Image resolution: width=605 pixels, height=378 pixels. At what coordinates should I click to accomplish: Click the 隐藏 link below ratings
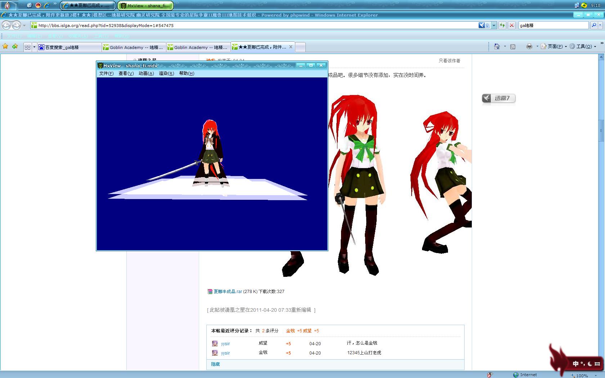pyautogui.click(x=215, y=364)
